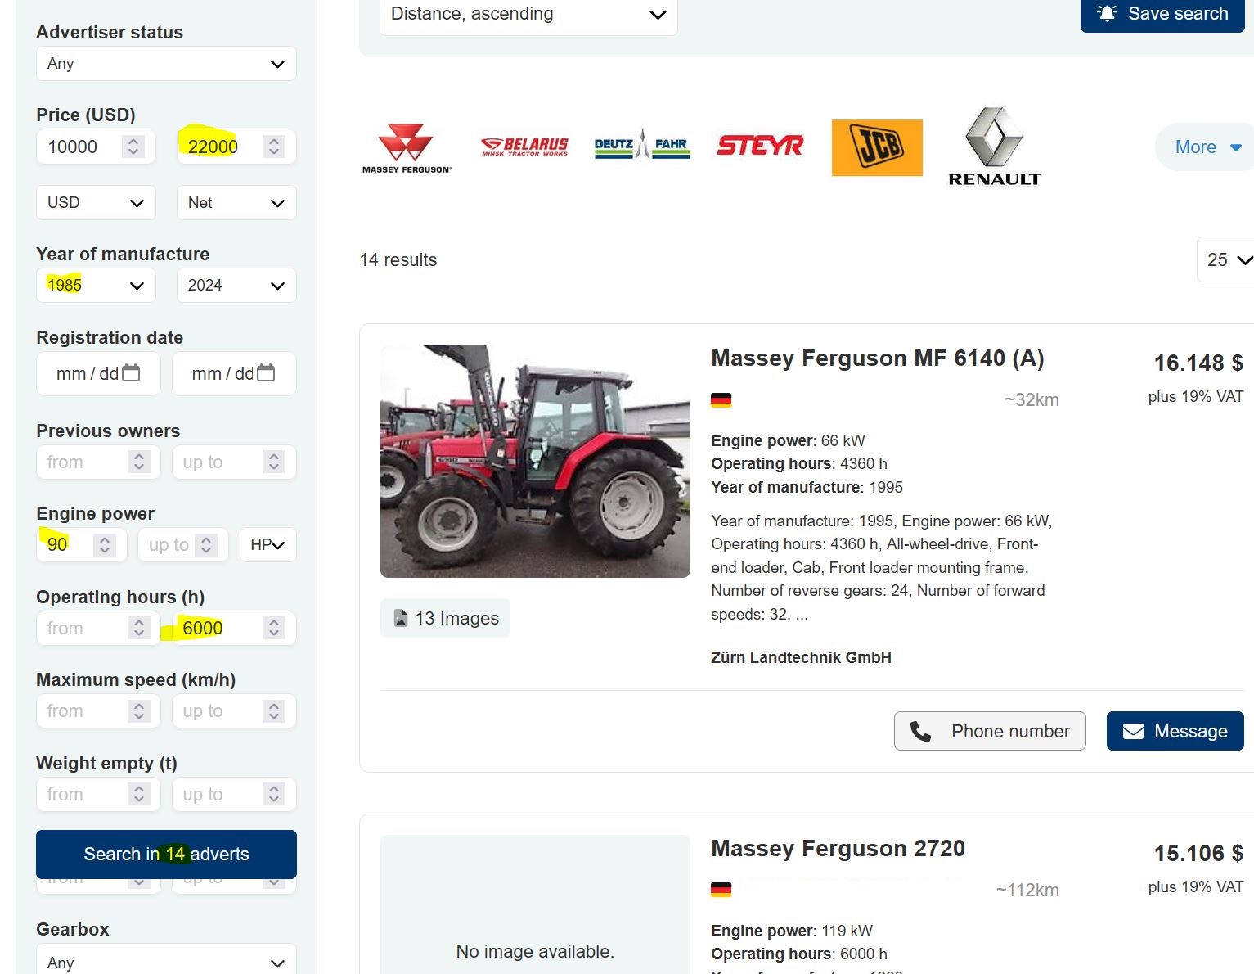The image size is (1254, 974).
Task: Click the German flag on Massey Ferguson 2720 listing
Action: (x=721, y=890)
